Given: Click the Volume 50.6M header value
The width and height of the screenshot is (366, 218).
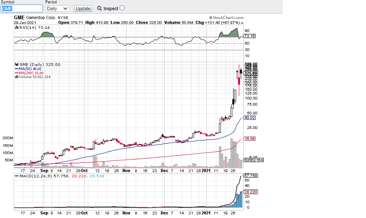Looking at the screenshot, I should (179, 22).
